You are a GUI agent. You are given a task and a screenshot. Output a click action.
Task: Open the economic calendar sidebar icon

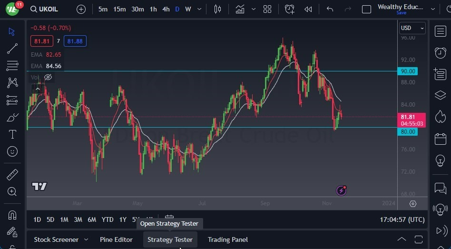[x=440, y=139]
